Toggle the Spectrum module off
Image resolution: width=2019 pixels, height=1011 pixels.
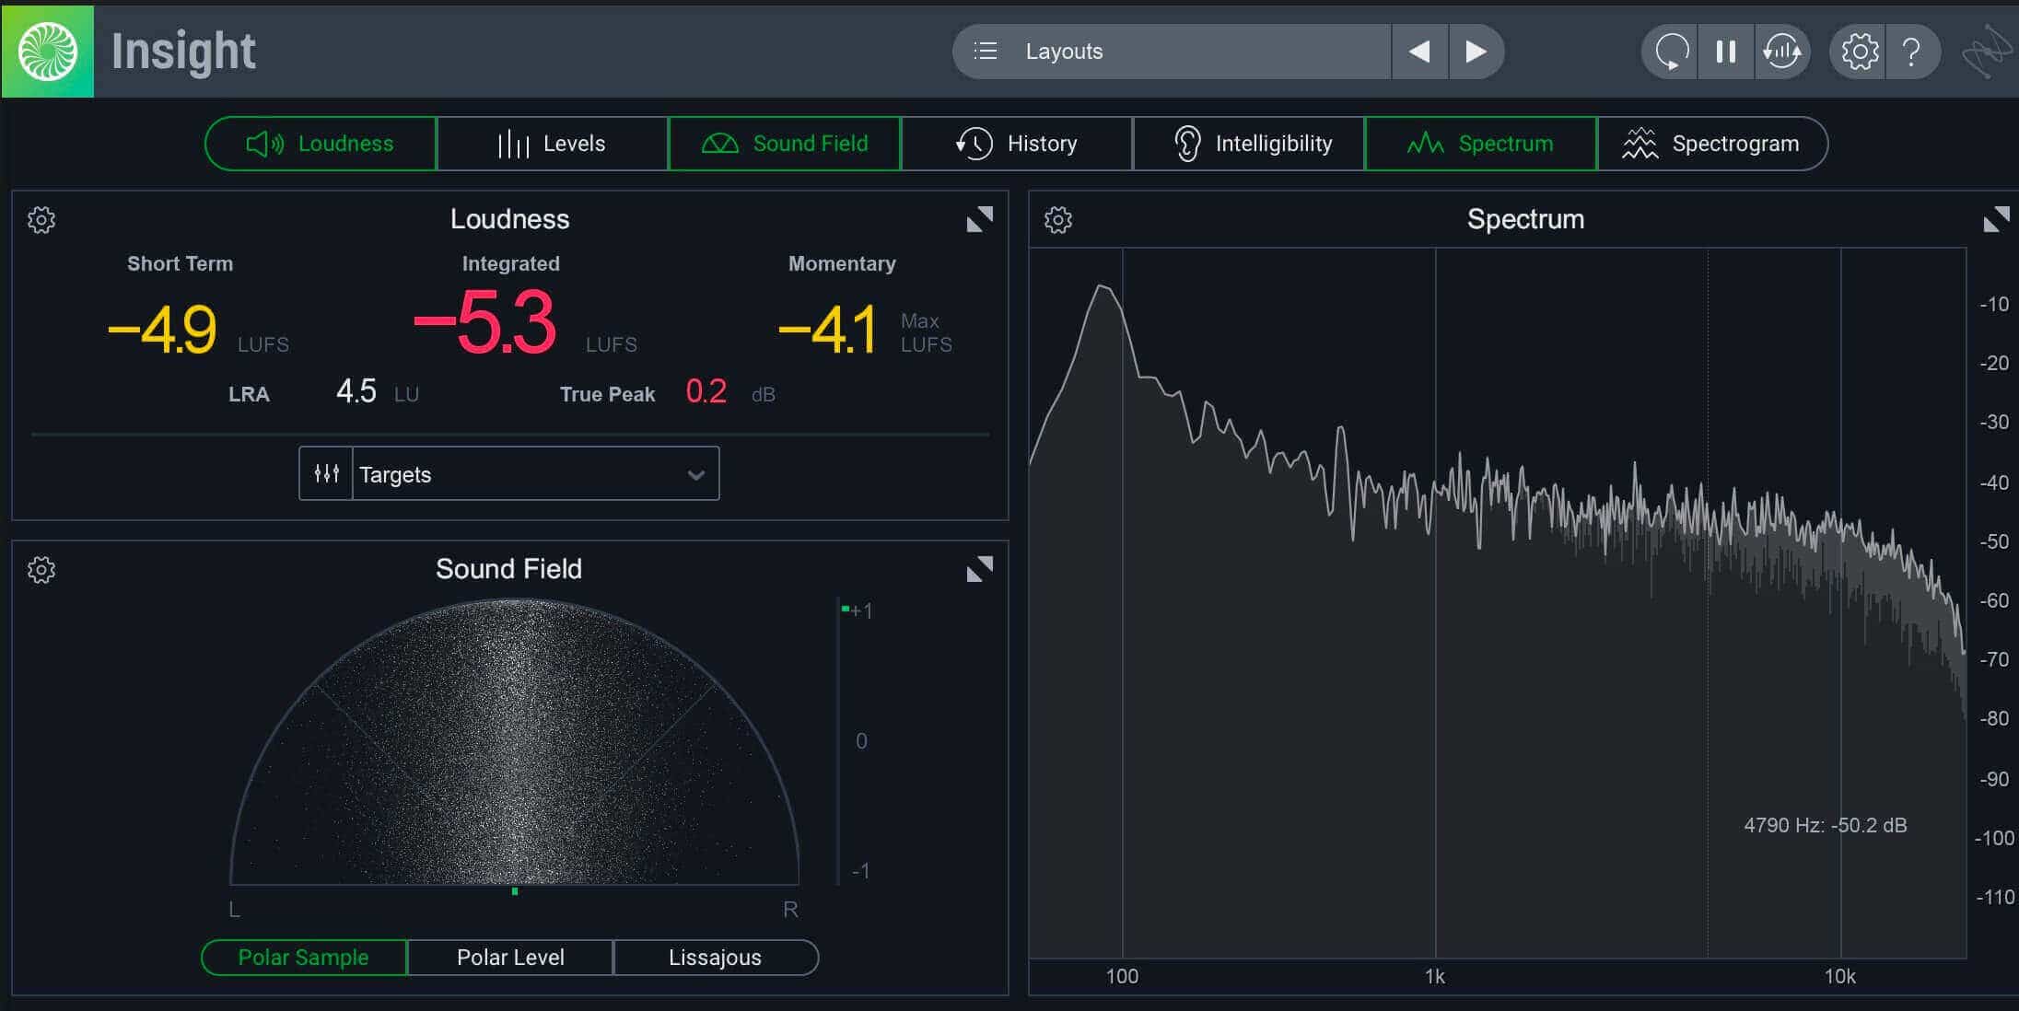1481,144
